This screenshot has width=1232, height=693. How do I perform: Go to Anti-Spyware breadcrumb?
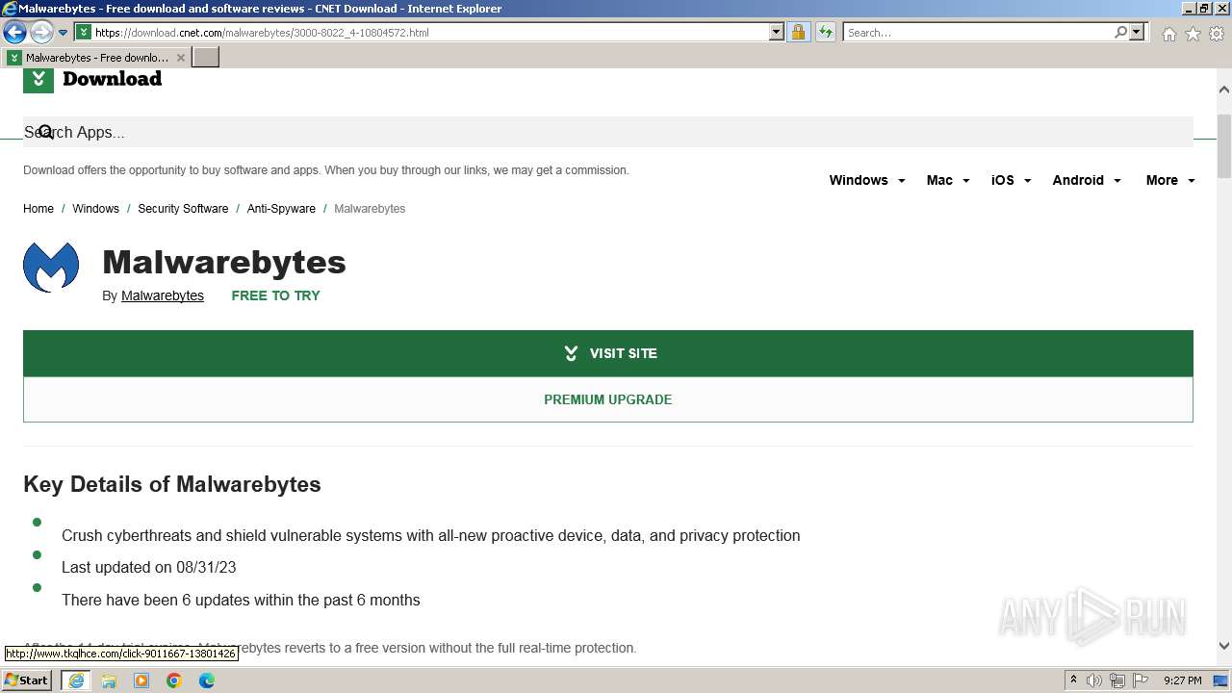click(x=281, y=209)
